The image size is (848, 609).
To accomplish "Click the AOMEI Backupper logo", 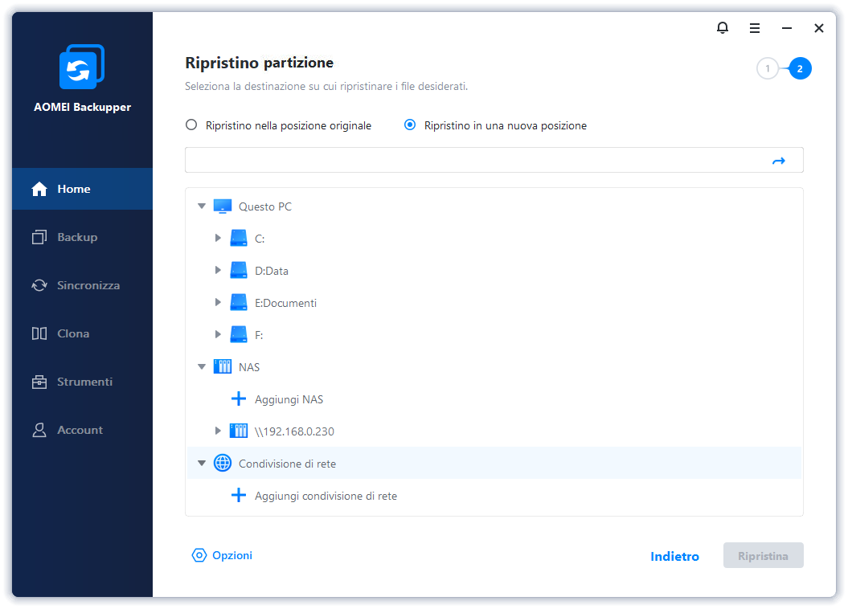I will click(x=82, y=67).
